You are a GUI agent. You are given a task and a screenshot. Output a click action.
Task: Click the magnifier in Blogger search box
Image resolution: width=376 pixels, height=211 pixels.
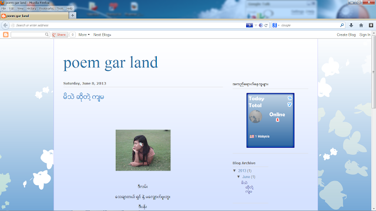point(47,35)
